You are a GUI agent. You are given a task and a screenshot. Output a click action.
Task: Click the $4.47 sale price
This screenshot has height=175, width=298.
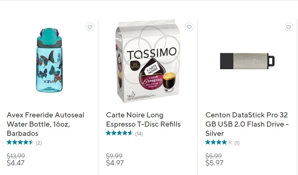tap(15, 163)
